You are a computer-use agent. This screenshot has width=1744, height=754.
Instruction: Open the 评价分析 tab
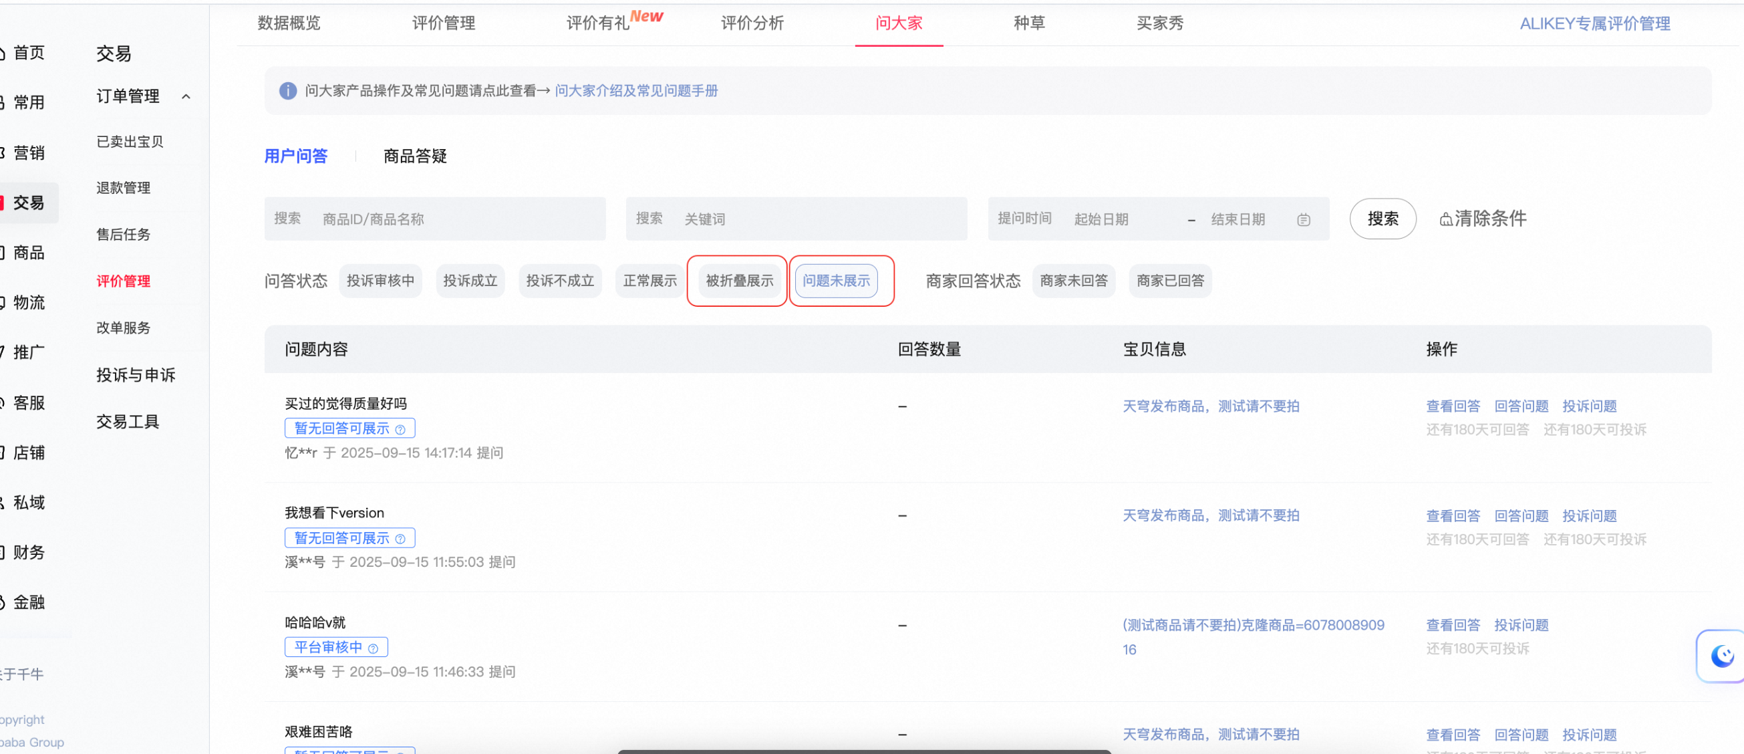[752, 23]
